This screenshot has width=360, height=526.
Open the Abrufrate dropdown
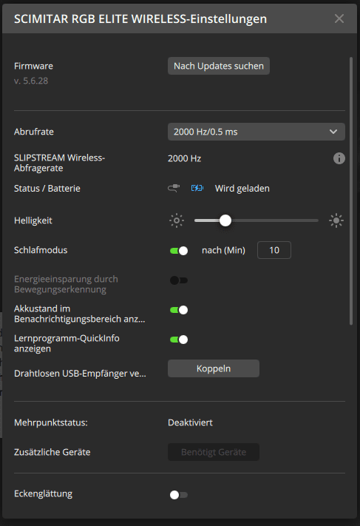[256, 132]
